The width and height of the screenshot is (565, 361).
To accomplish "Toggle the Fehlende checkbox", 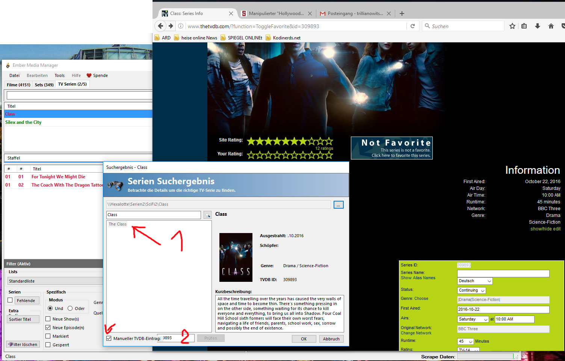I will tap(10, 300).
